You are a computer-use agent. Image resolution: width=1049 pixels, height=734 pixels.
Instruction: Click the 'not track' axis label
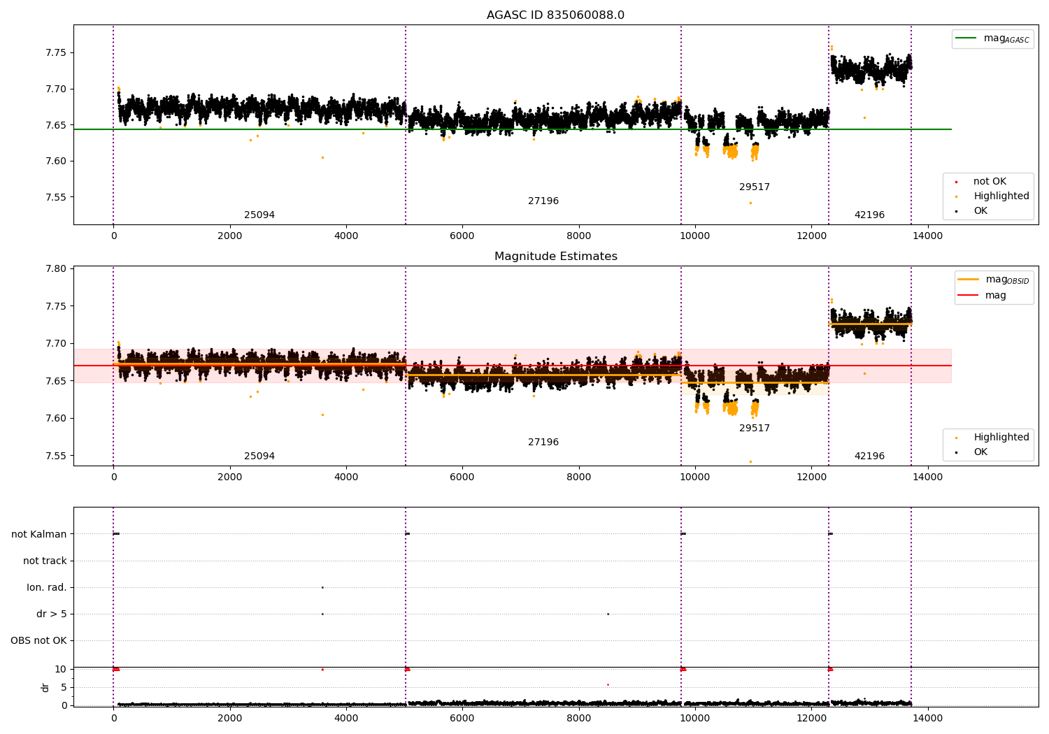coord(45,561)
